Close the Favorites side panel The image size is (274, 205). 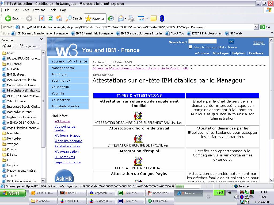41,40
